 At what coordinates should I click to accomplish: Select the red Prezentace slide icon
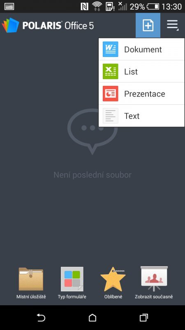[x=111, y=94]
